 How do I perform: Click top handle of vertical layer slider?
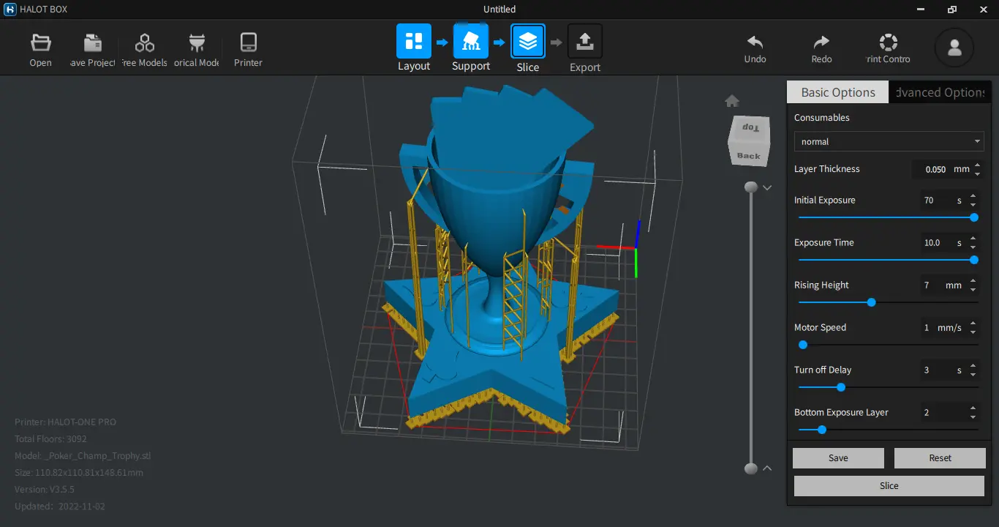pos(750,188)
